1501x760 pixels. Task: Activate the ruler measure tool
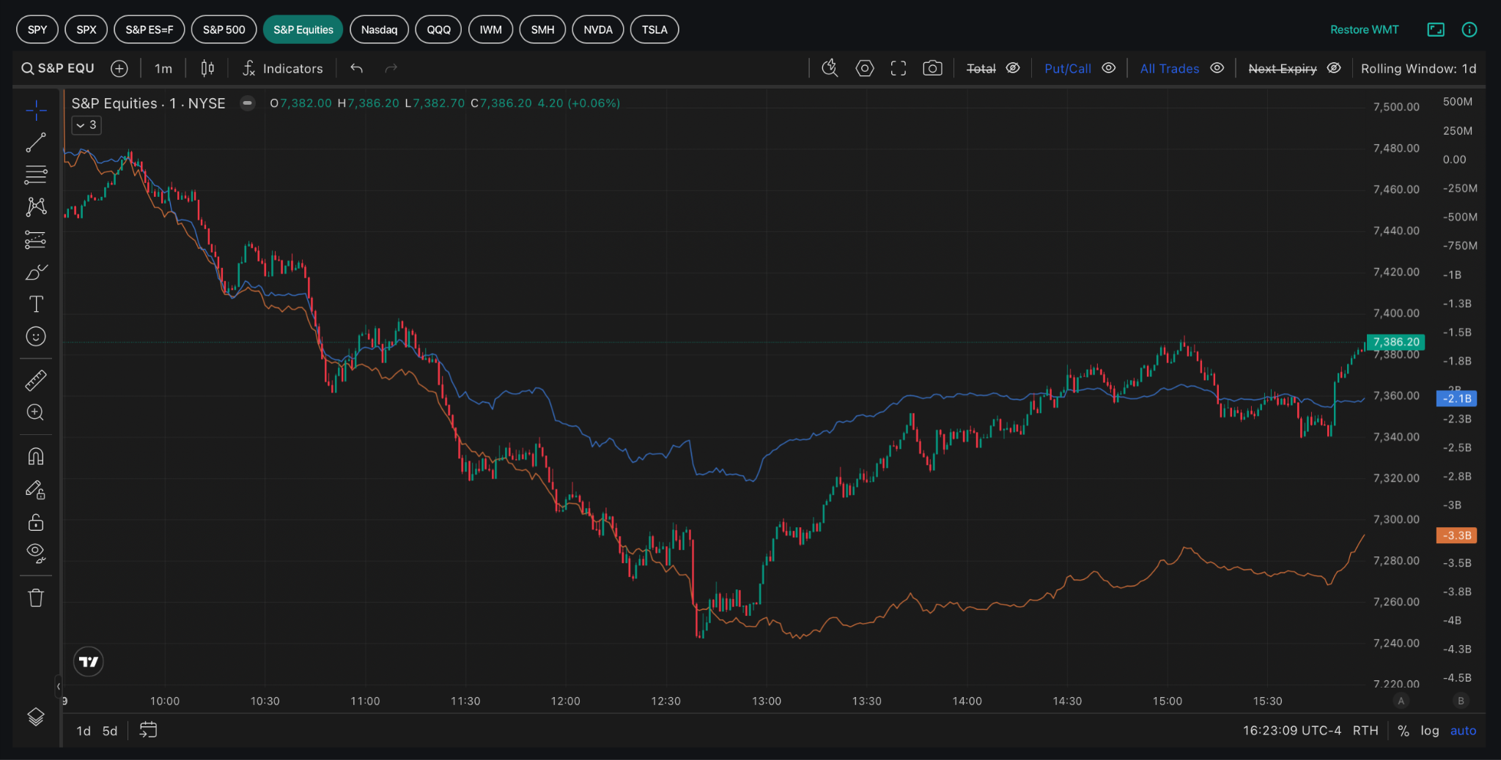tap(36, 380)
